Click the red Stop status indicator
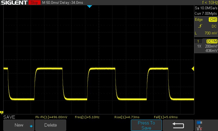Viewport: 218px width, 131px height. 34,2
